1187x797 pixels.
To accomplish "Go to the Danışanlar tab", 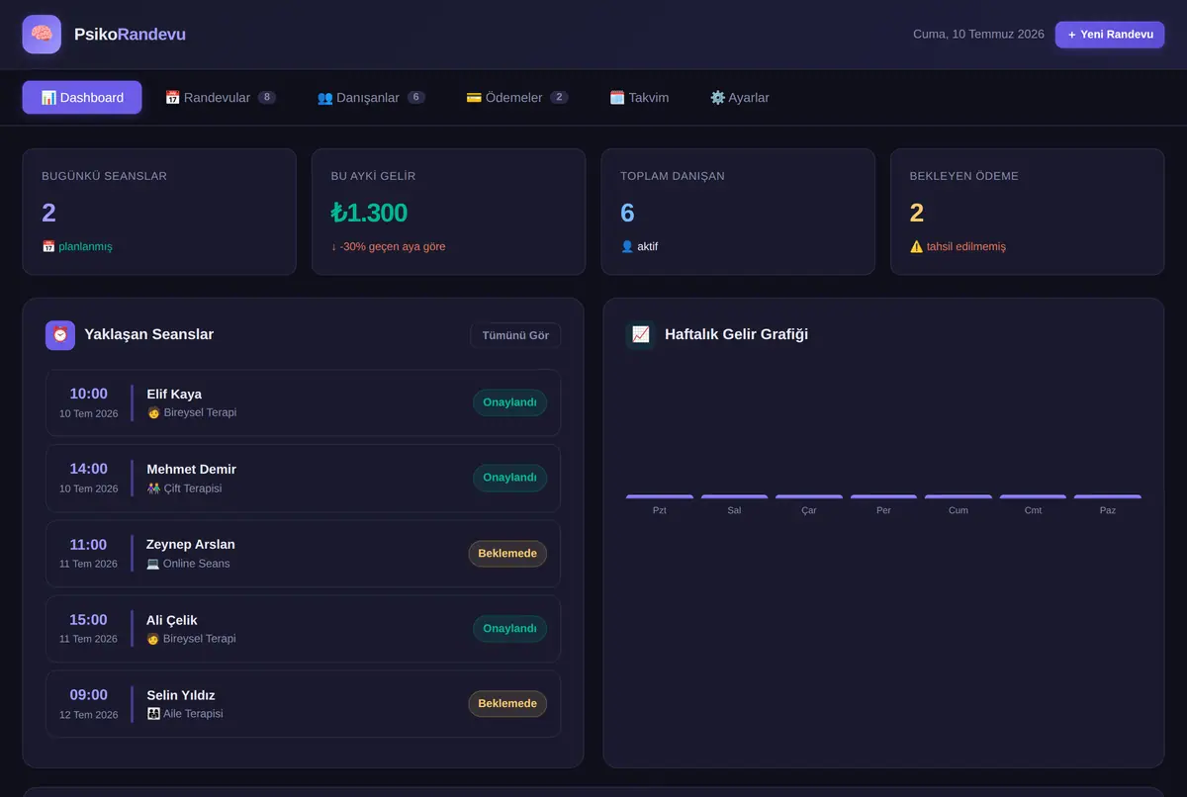I will (371, 98).
